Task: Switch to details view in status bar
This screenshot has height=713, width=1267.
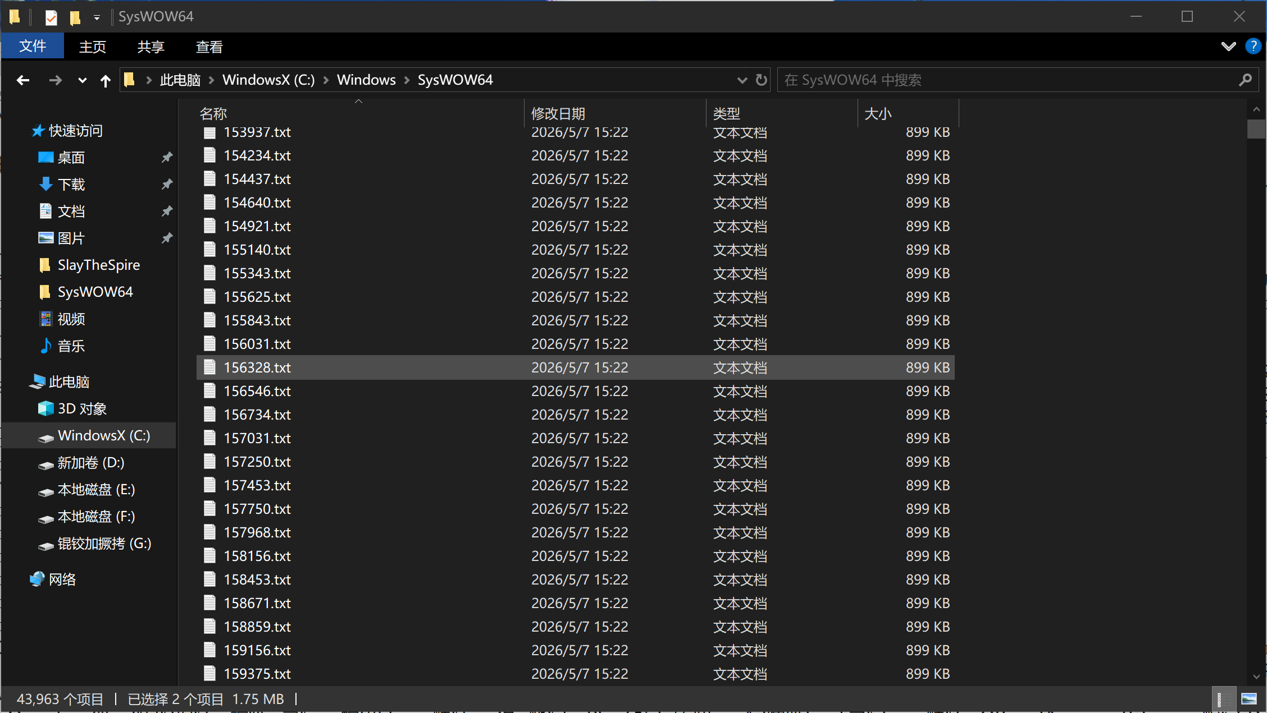Action: pos(1224,699)
